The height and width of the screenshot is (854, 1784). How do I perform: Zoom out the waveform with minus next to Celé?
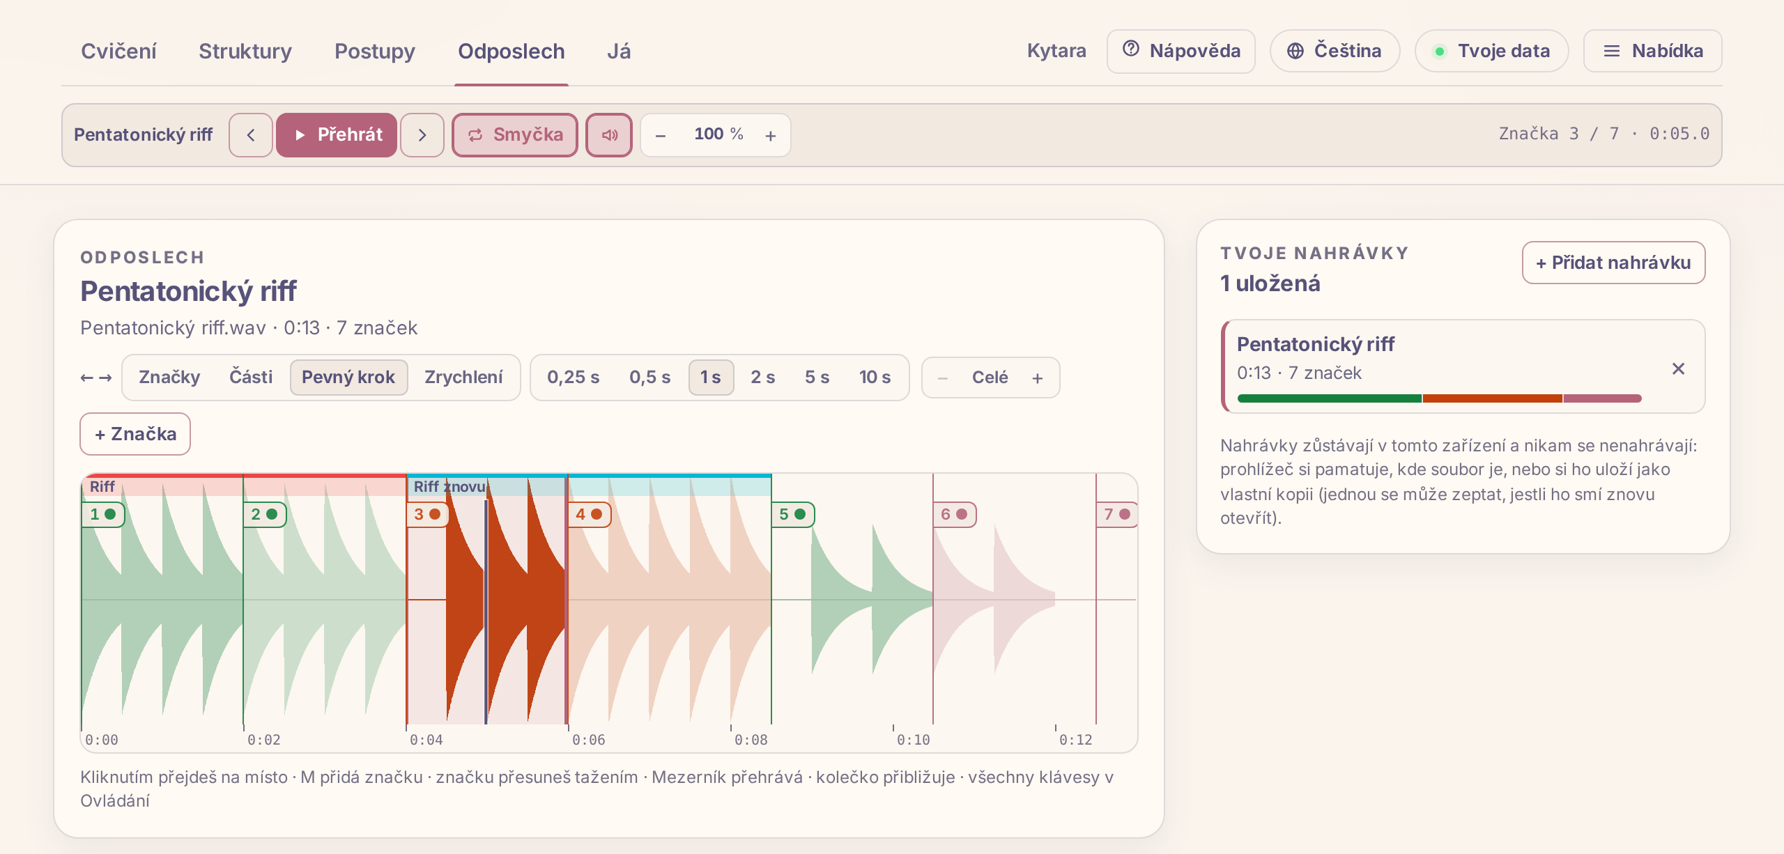pyautogui.click(x=943, y=378)
